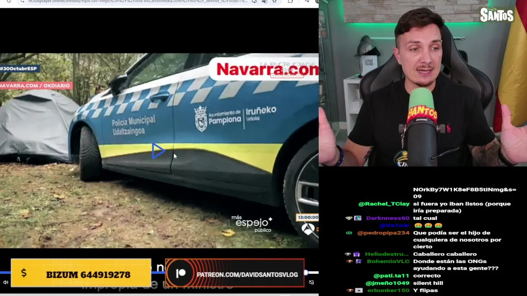Click the eye badge beside @pedropipa234
The width and height of the screenshot is (527, 296).
(349, 233)
